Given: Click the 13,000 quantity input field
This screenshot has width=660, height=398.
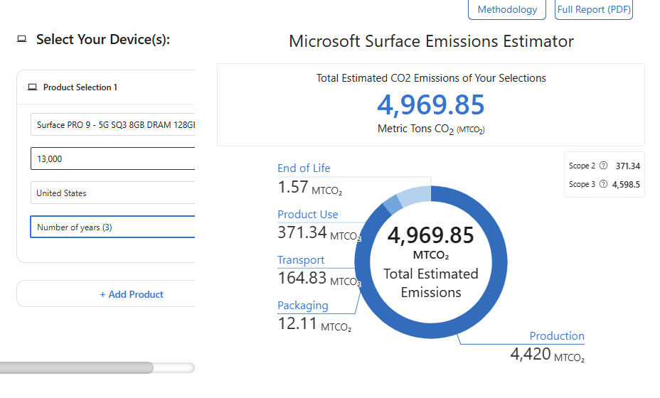Looking at the screenshot, I should (114, 159).
